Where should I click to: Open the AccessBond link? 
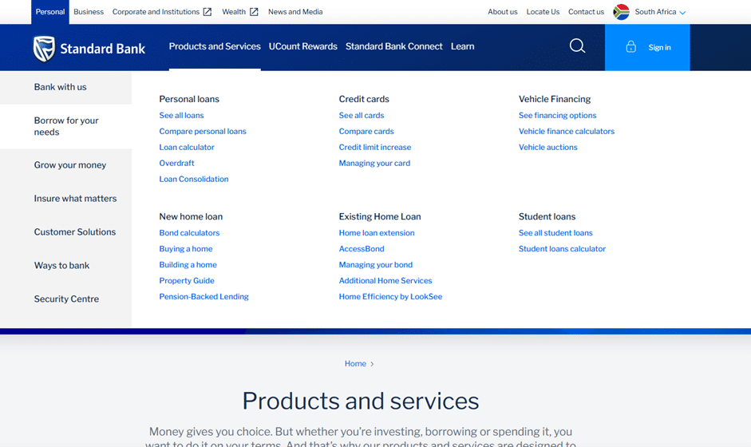(361, 249)
